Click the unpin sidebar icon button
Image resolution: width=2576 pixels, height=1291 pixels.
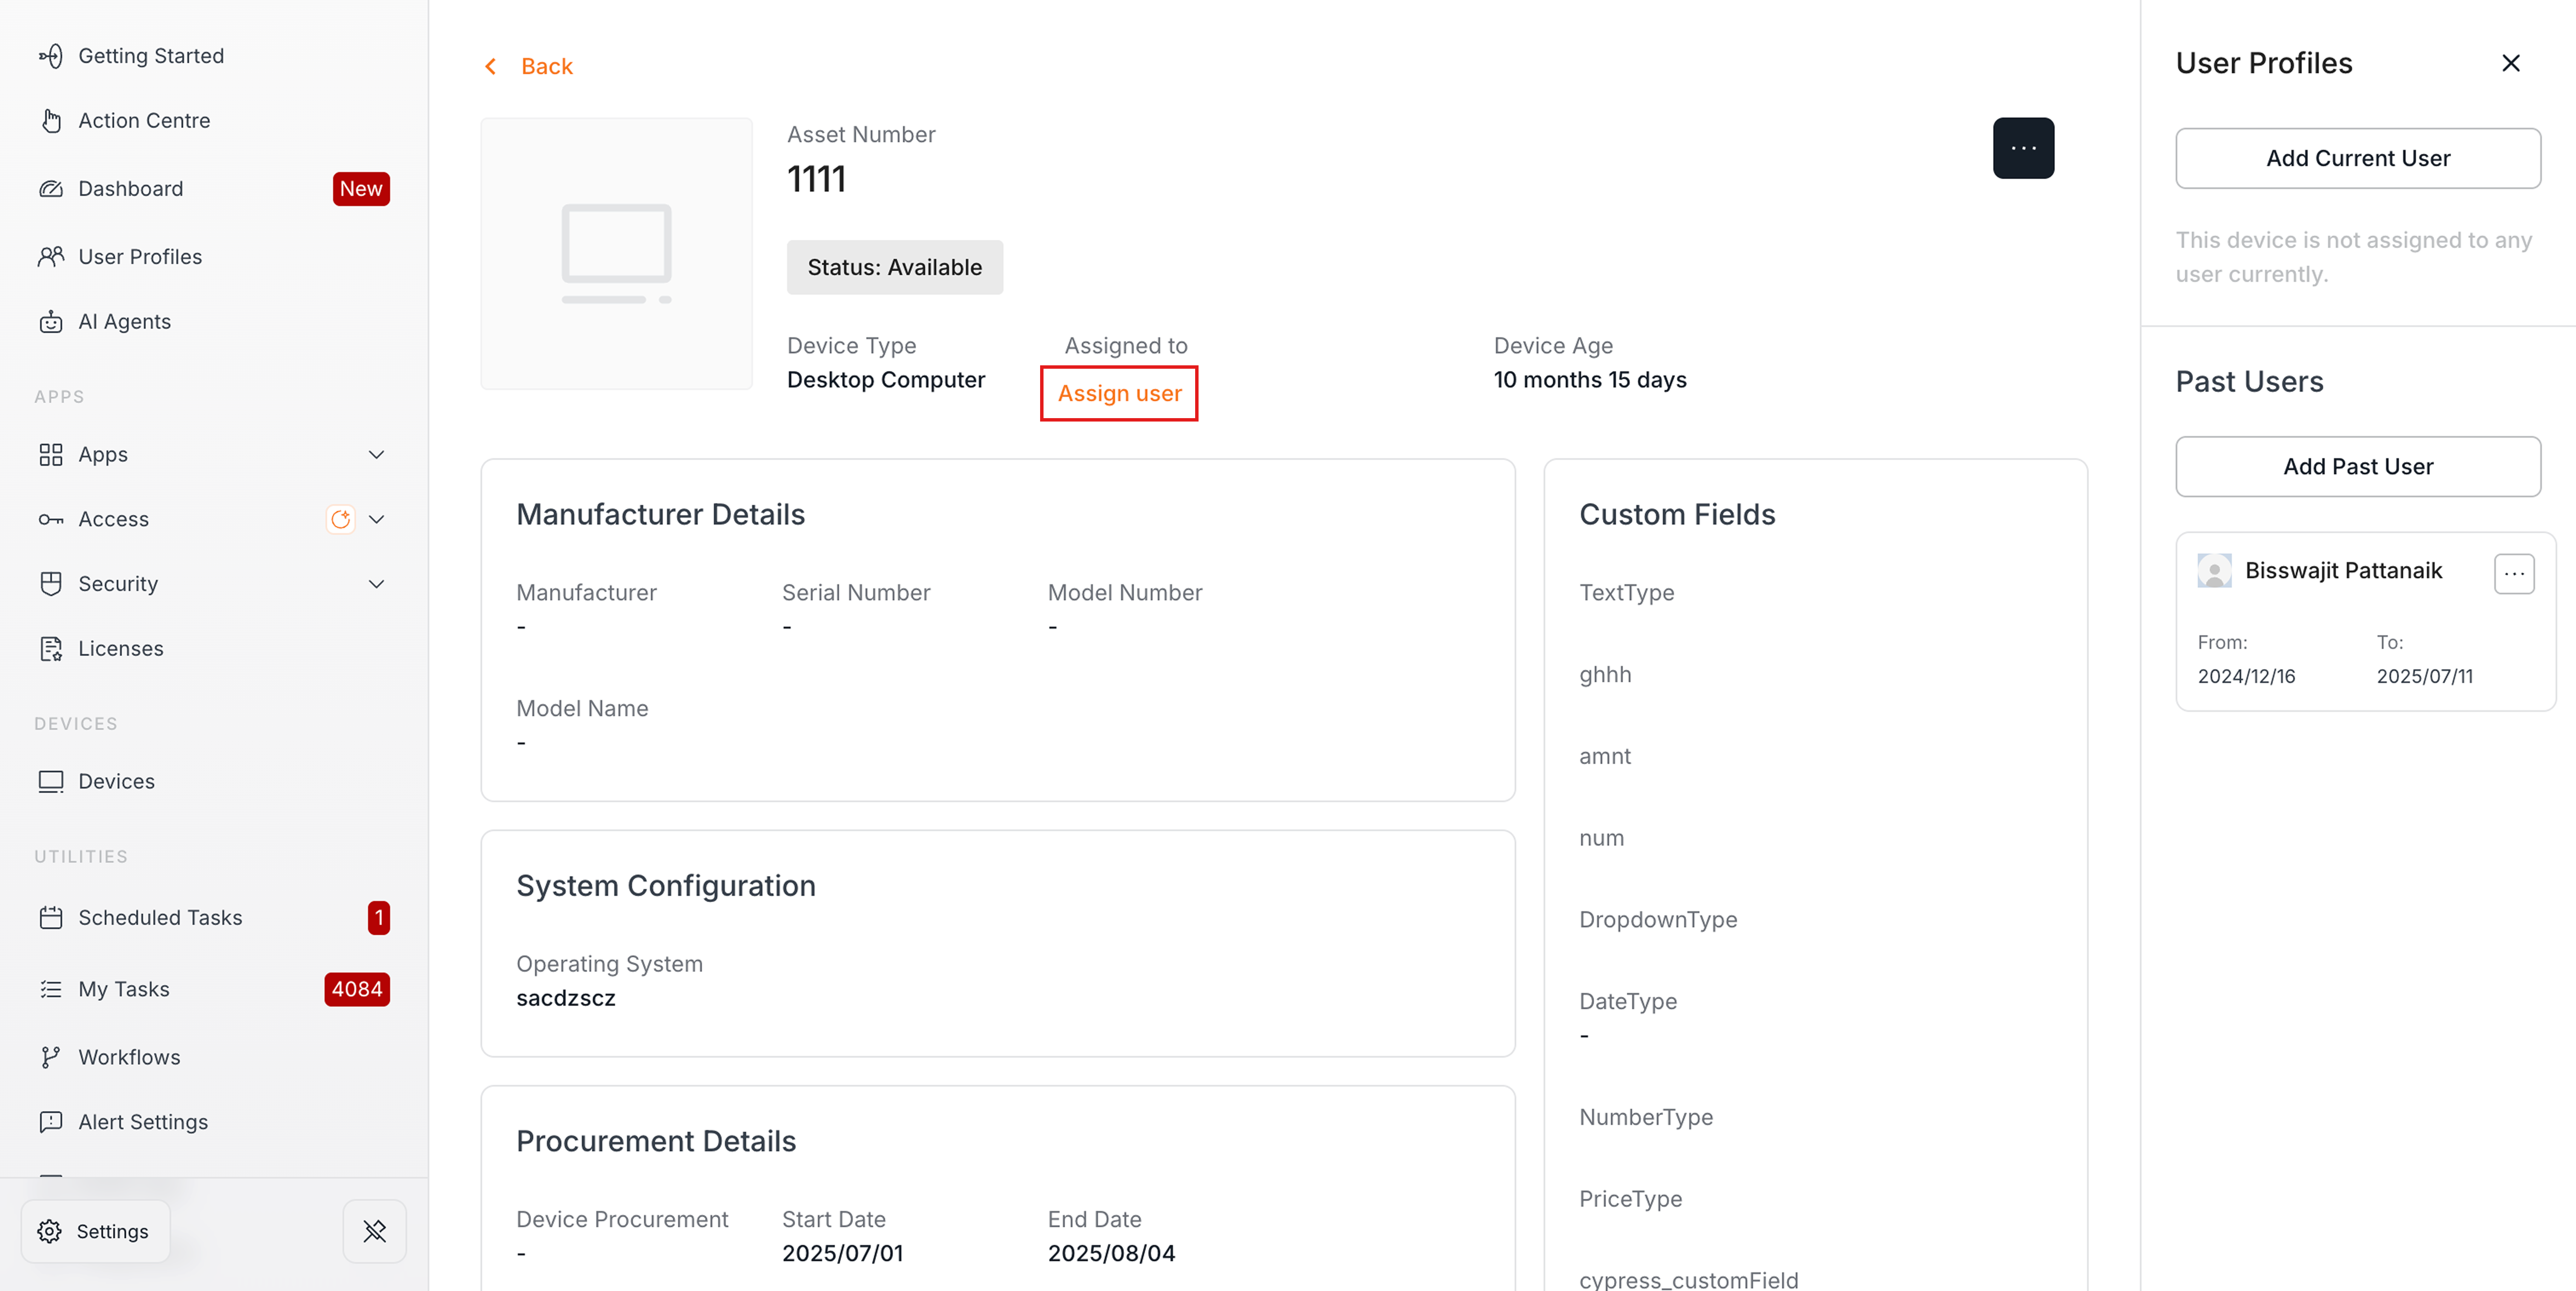pyautogui.click(x=375, y=1232)
